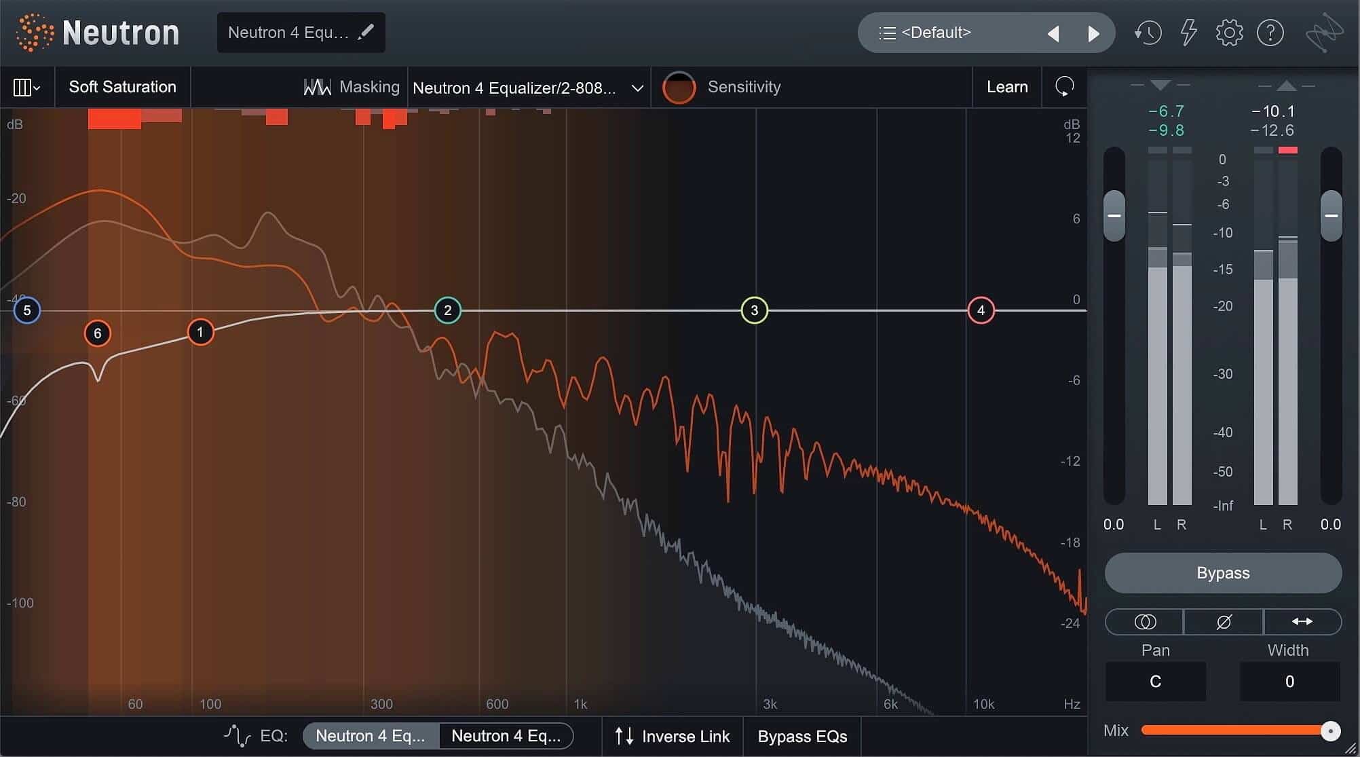The image size is (1360, 757).
Task: Click the lightning bolt Assistant icon
Action: click(x=1188, y=33)
